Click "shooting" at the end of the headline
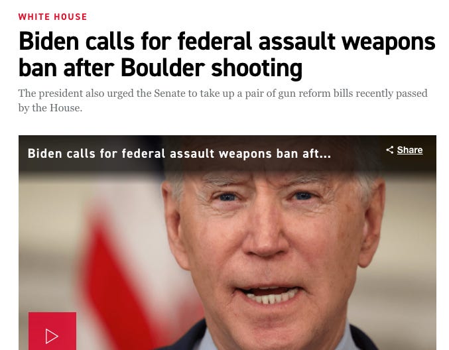The height and width of the screenshot is (350, 449). 257,69
